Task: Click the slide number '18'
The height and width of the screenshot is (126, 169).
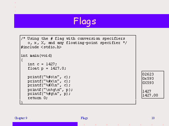Action: [x=153, y=118]
